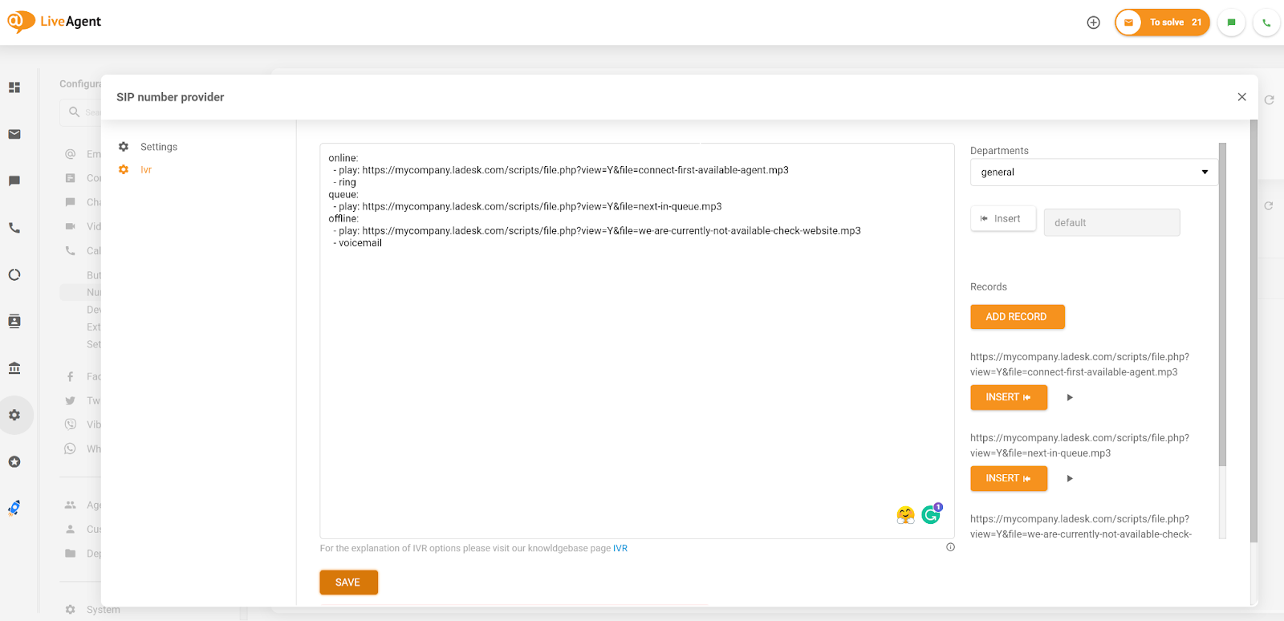The width and height of the screenshot is (1284, 621).
Task: Click the rocket getting-started icon
Action: click(x=14, y=508)
